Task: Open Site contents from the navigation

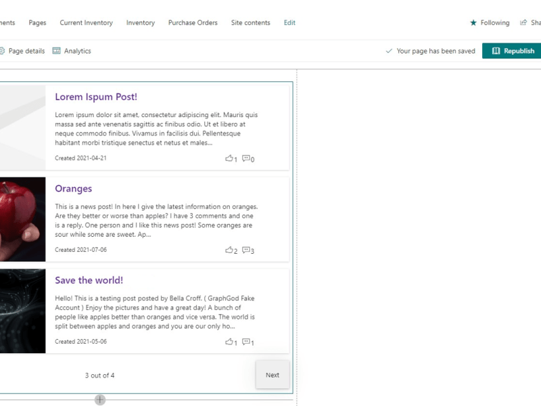Action: pyautogui.click(x=250, y=22)
